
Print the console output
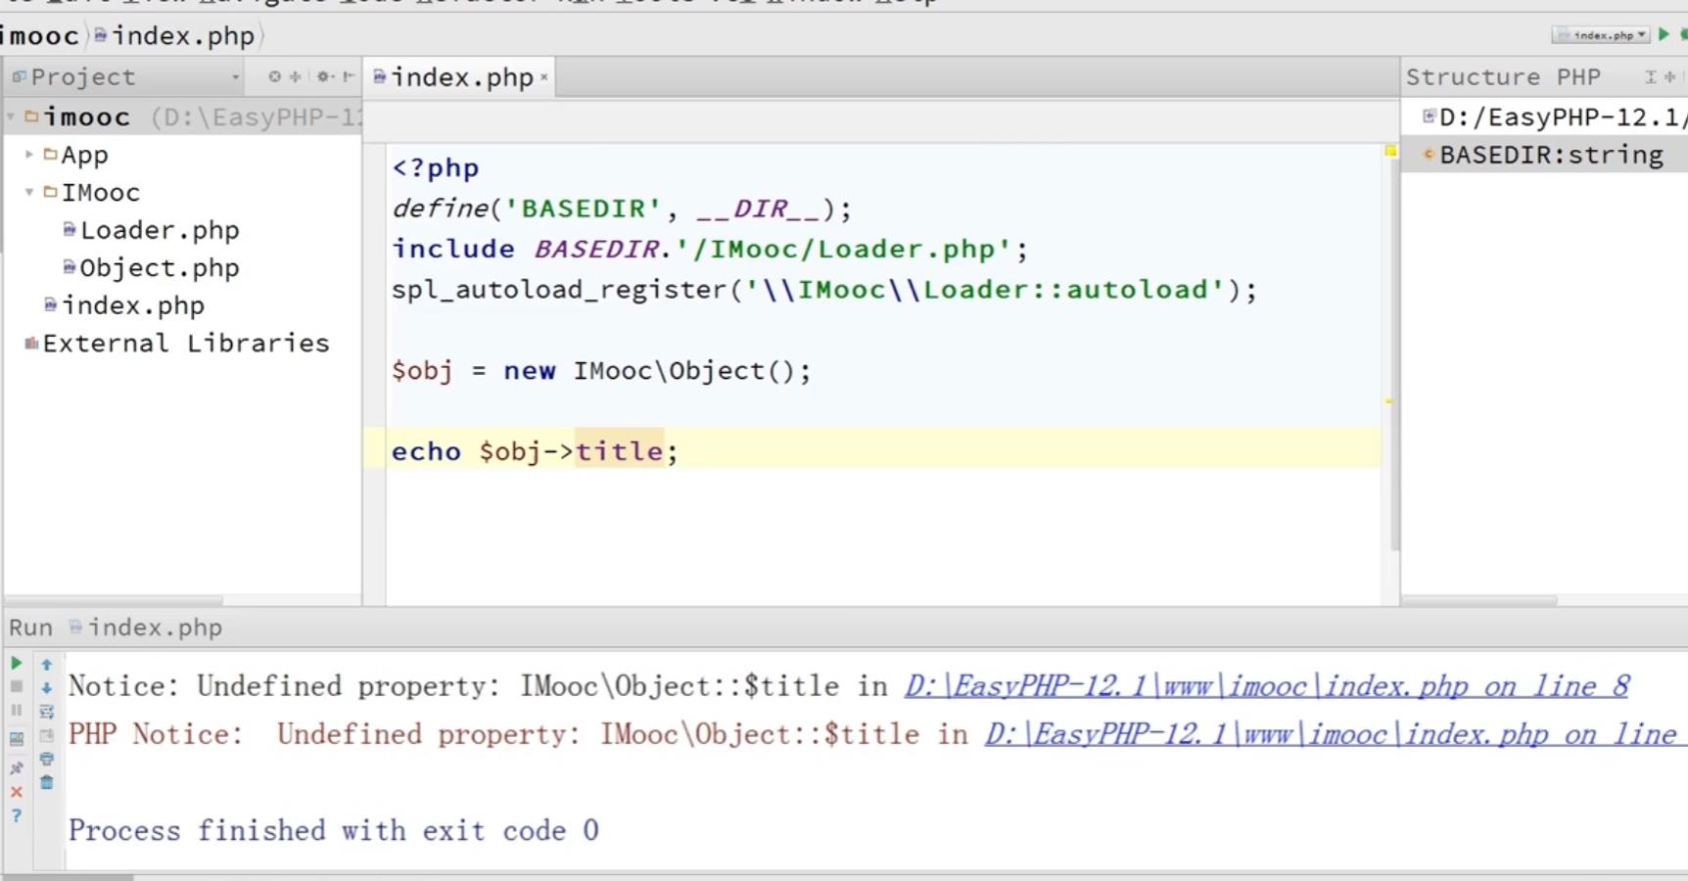pos(46,759)
